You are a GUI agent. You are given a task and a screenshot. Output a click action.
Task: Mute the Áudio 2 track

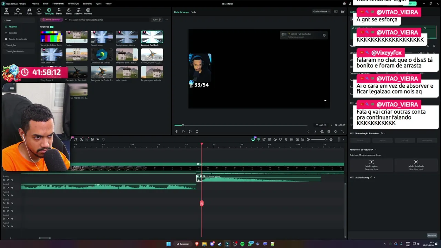coord(8,188)
